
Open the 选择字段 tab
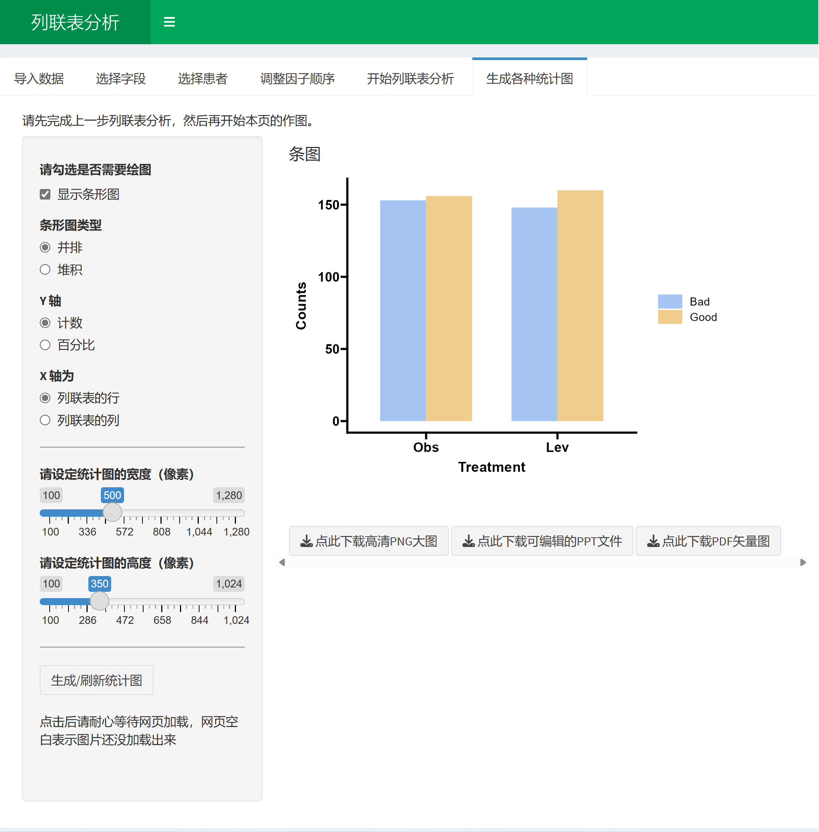coord(120,79)
